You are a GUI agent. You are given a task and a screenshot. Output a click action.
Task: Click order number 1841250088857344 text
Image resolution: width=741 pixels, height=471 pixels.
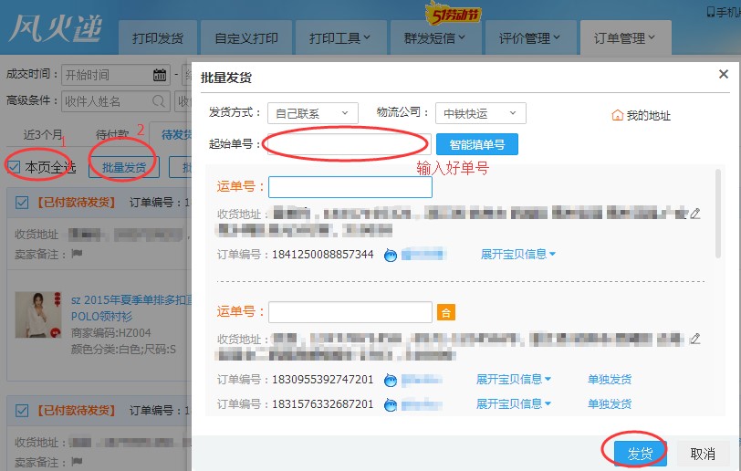[323, 255]
